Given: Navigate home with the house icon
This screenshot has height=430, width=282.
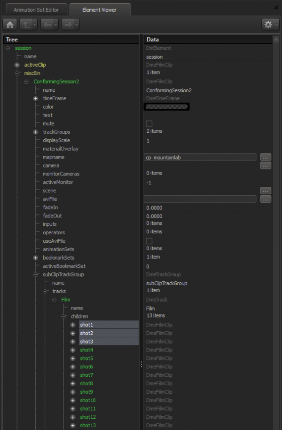Looking at the screenshot, I should (x=9, y=24).
